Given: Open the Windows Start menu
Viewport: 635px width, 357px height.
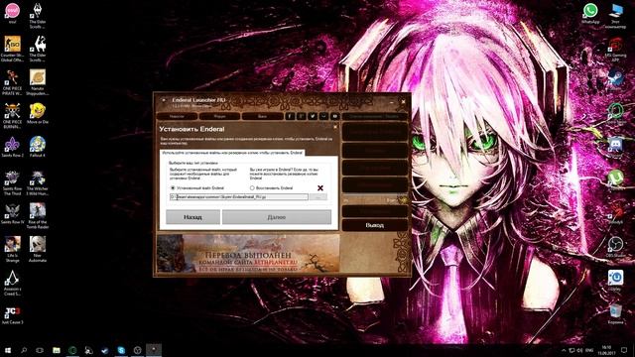Looking at the screenshot, I should pyautogui.click(x=8, y=350).
